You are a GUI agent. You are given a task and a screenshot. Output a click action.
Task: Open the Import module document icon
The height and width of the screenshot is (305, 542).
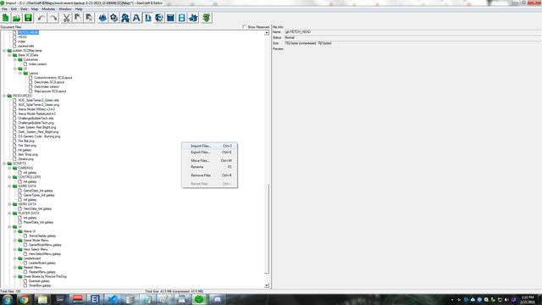pos(148,18)
